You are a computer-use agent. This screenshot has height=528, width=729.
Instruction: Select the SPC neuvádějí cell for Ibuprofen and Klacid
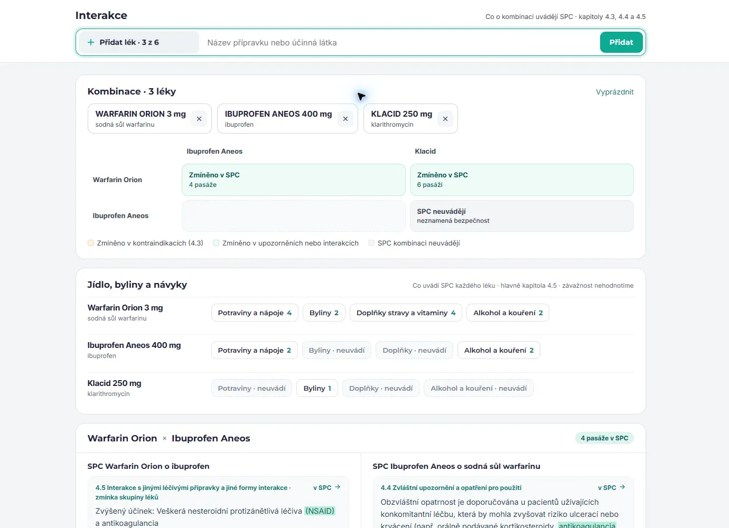click(x=522, y=215)
